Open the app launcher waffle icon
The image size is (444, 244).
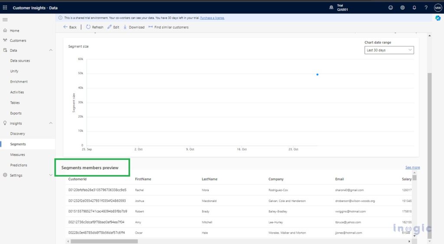[5, 8]
